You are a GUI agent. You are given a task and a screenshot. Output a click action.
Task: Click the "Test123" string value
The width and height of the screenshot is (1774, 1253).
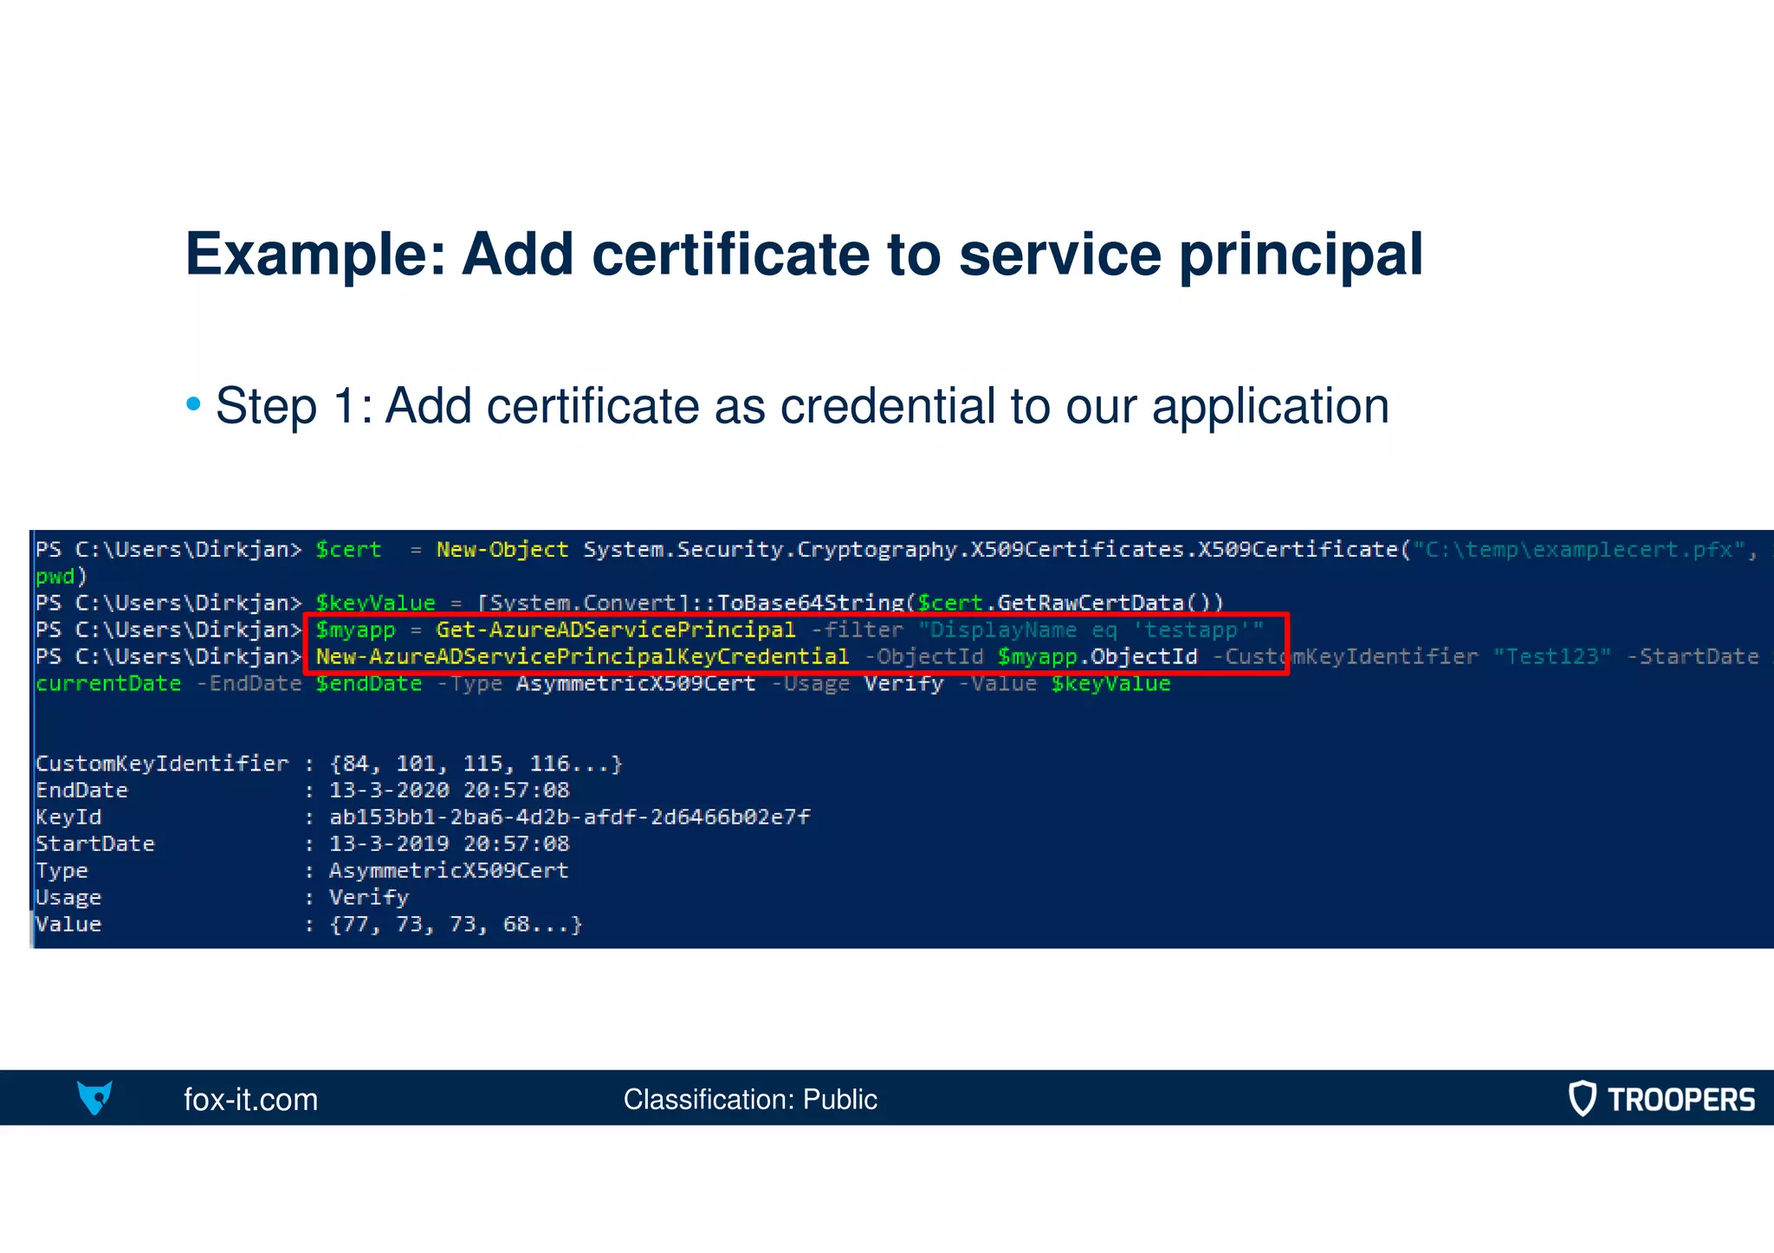click(1552, 656)
